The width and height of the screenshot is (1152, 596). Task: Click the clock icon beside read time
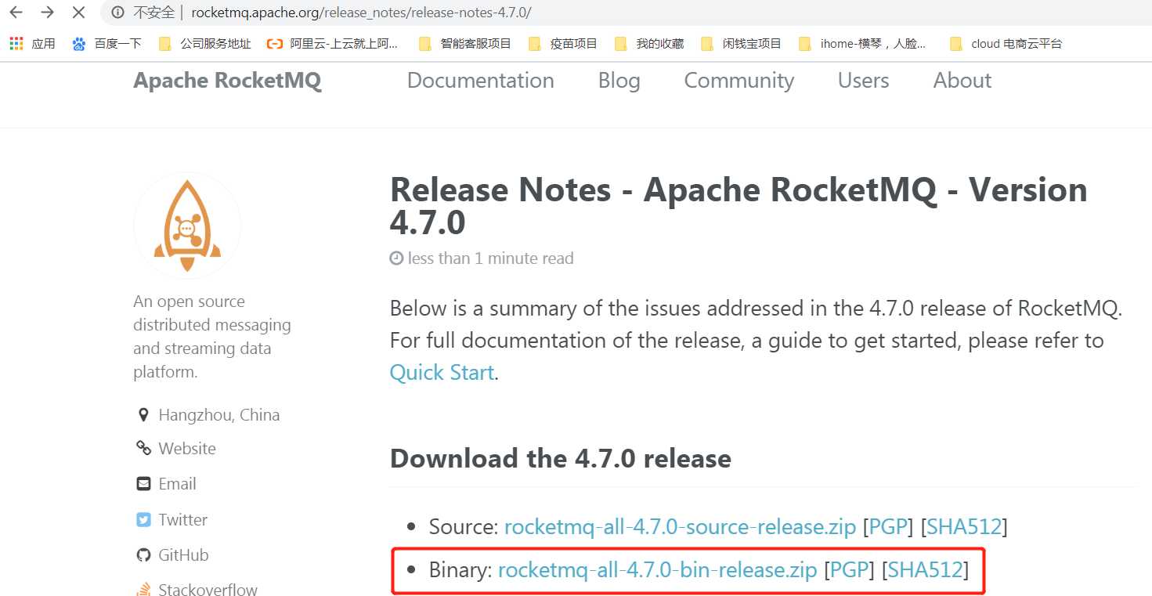(397, 258)
